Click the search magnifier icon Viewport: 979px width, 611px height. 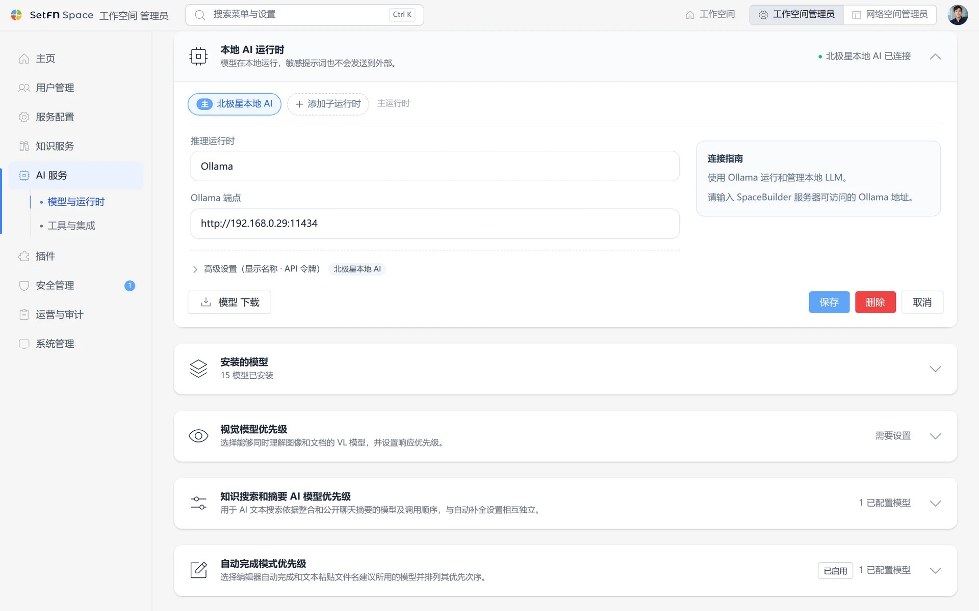point(200,15)
